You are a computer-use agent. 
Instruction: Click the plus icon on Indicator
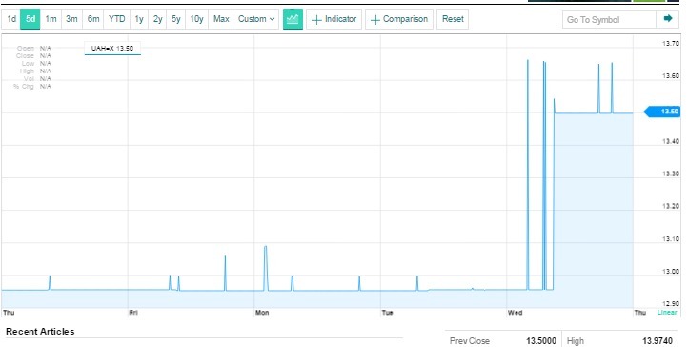[316, 20]
